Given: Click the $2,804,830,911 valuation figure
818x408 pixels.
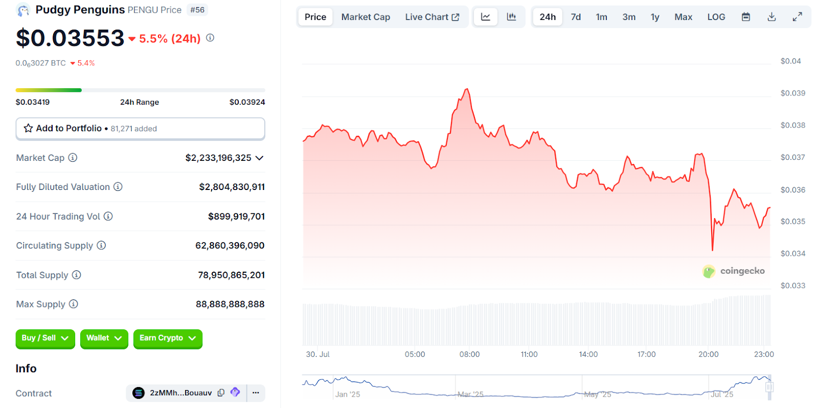Looking at the screenshot, I should (232, 187).
